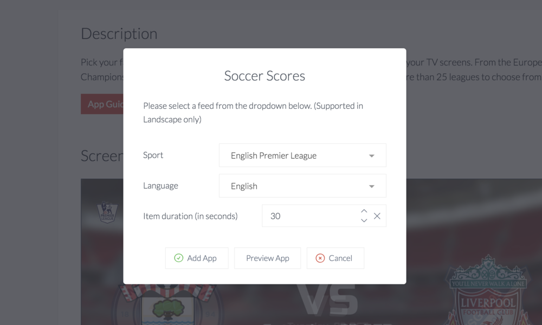The image size is (542, 325).
Task: Click the Premier League badge in screenshot
Action: tap(107, 212)
